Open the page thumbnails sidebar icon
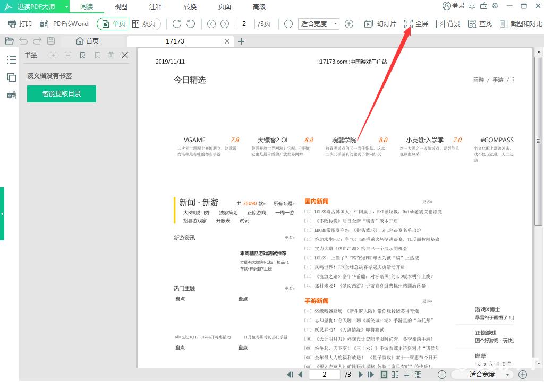 pos(12,77)
